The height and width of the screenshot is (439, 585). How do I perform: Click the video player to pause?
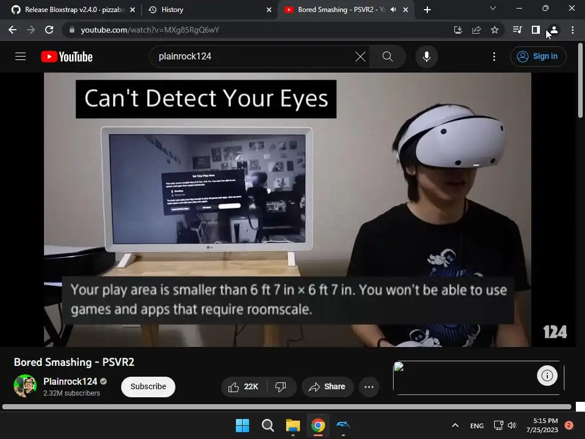287,209
